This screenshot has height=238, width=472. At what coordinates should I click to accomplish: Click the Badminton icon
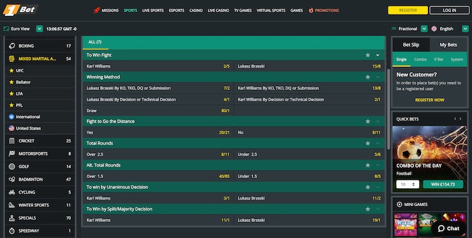coord(11,179)
